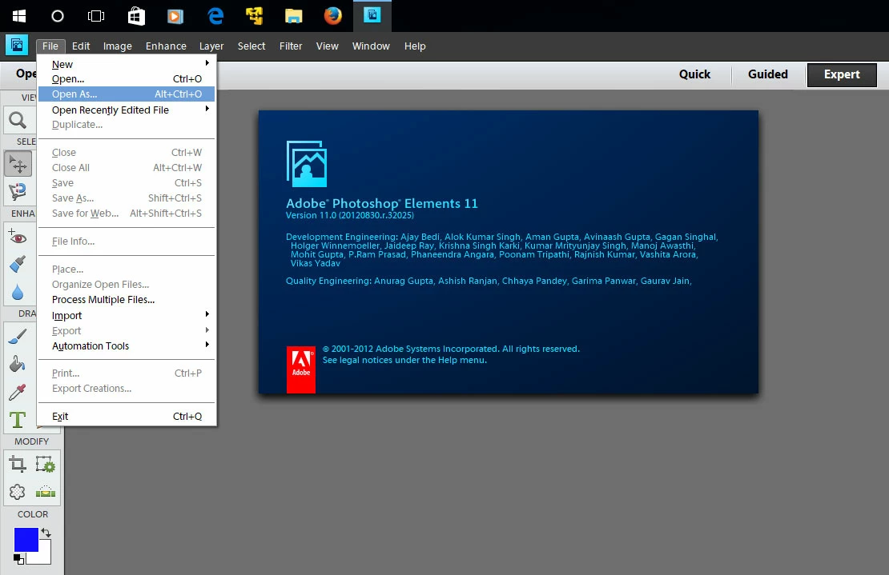The width and height of the screenshot is (889, 575).
Task: Choose Process Multiple Files...
Action: 127,299
